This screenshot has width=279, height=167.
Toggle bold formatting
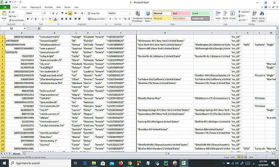[x=27, y=19]
